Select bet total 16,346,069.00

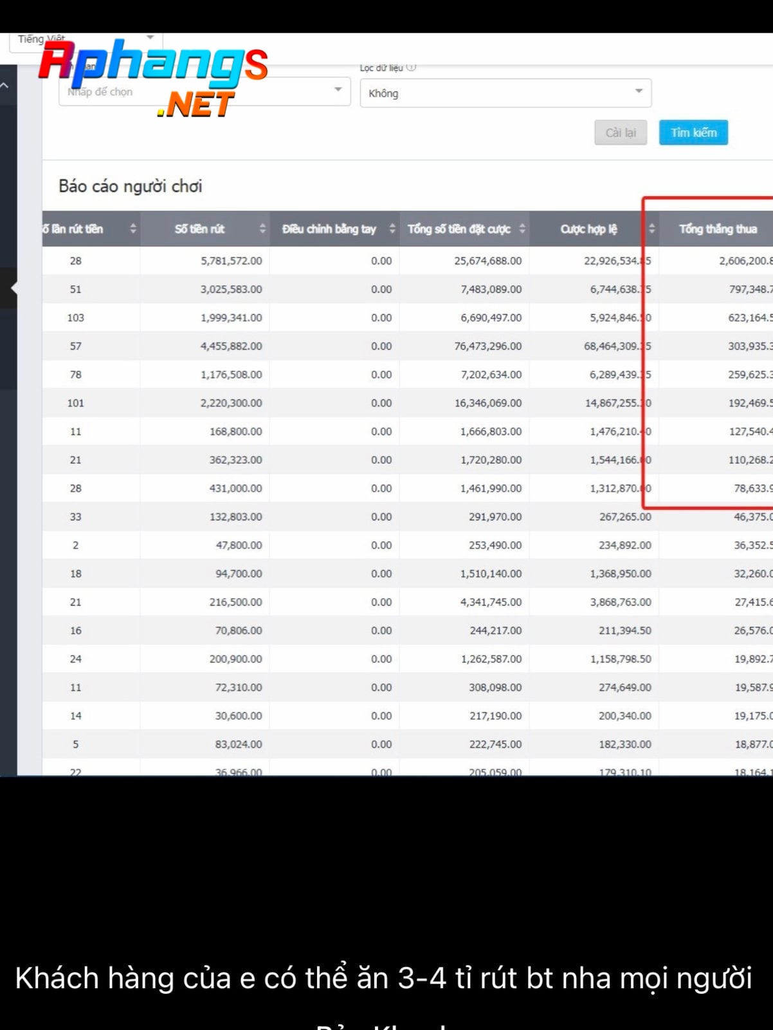click(487, 402)
